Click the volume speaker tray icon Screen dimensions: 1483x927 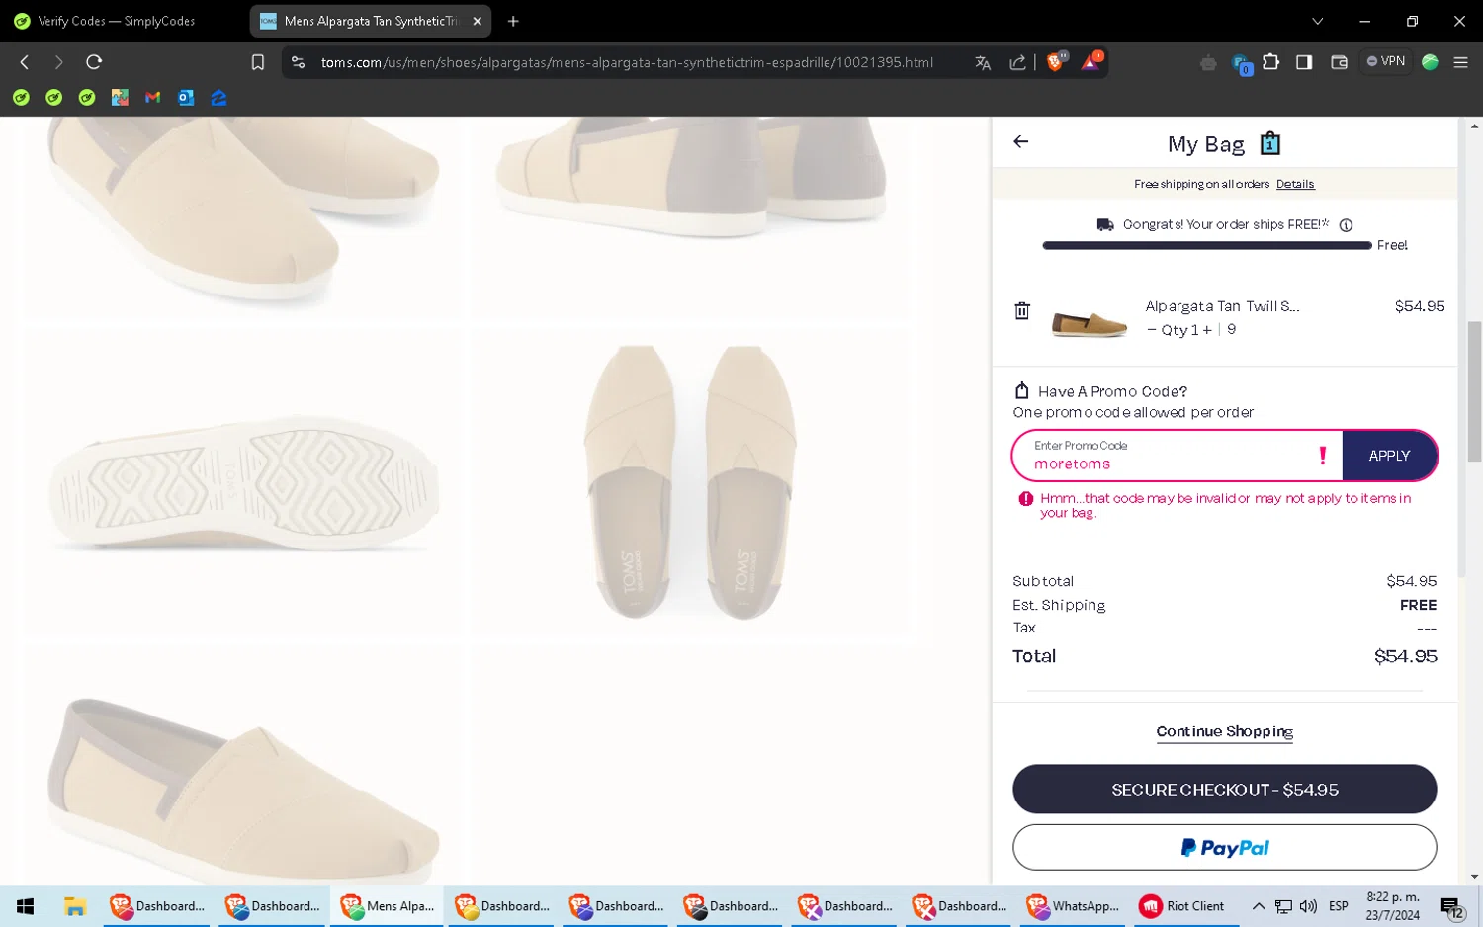point(1308,906)
